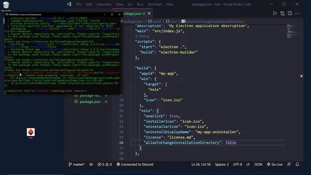
Task: Click the false value on line 26
Action: click(231, 142)
